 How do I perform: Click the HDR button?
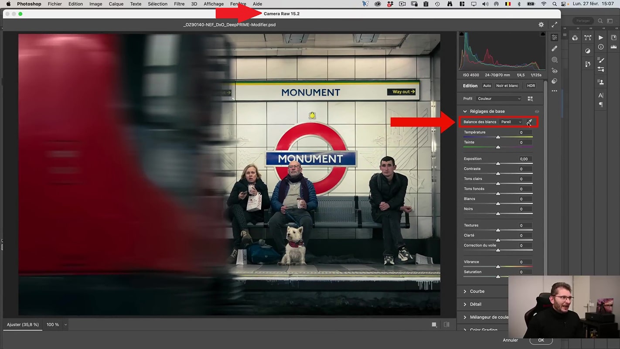point(531,86)
